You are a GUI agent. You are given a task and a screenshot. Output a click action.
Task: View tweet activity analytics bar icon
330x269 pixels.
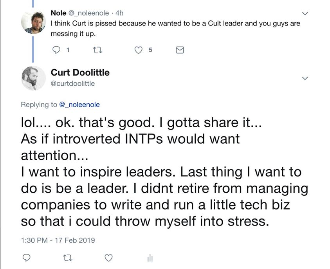pyautogui.click(x=150, y=258)
